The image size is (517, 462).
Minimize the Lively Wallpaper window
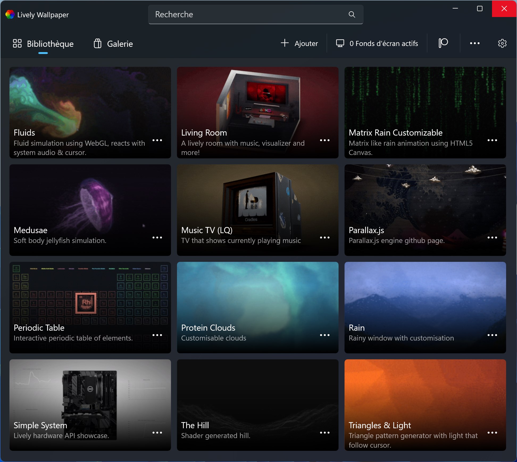pos(455,9)
